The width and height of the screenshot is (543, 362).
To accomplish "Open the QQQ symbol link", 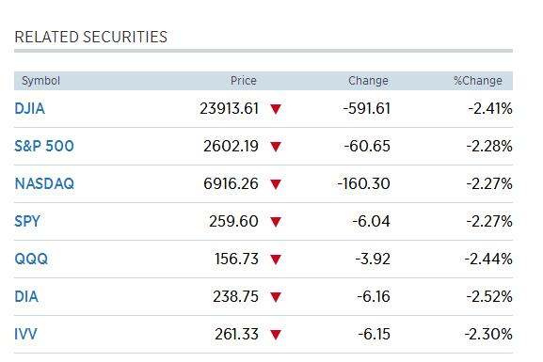I will (x=31, y=259).
